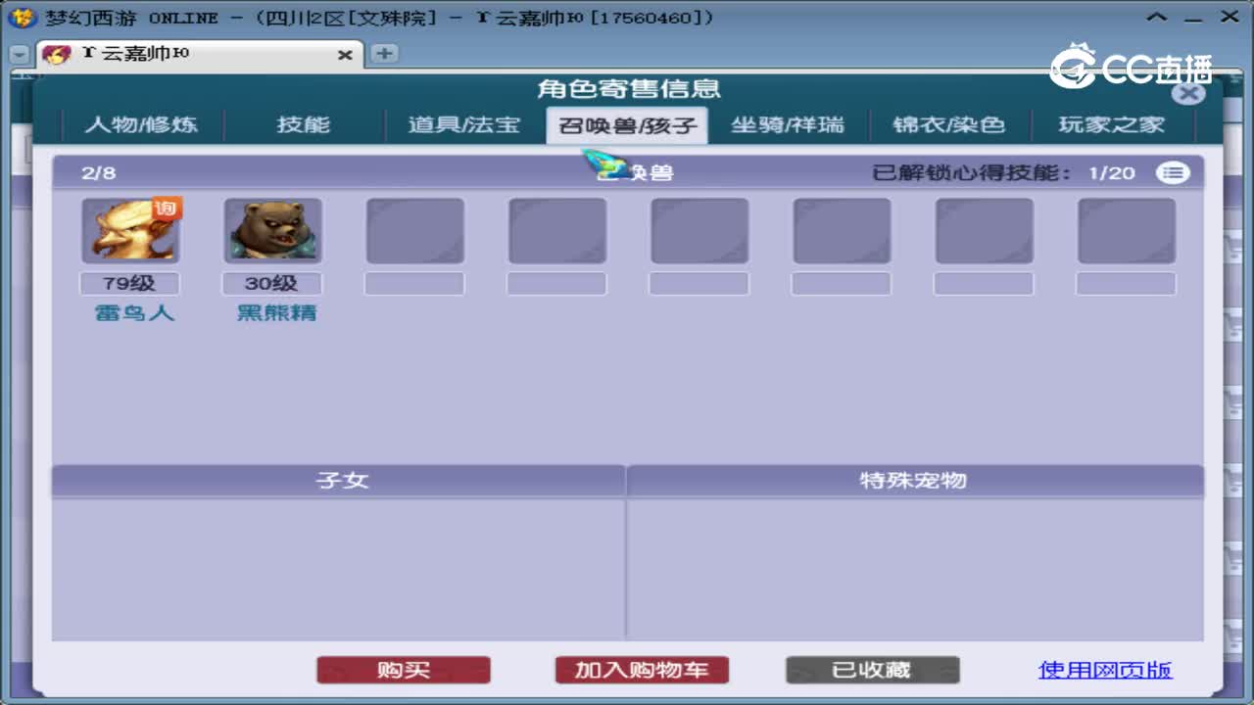Open the list icon beside 1/20
The image size is (1254, 705).
click(x=1173, y=173)
